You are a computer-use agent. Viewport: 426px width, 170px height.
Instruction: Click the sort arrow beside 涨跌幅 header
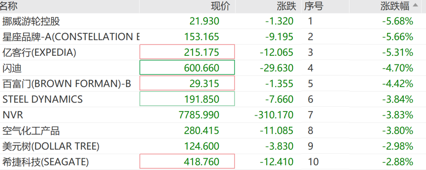tap(415, 5)
